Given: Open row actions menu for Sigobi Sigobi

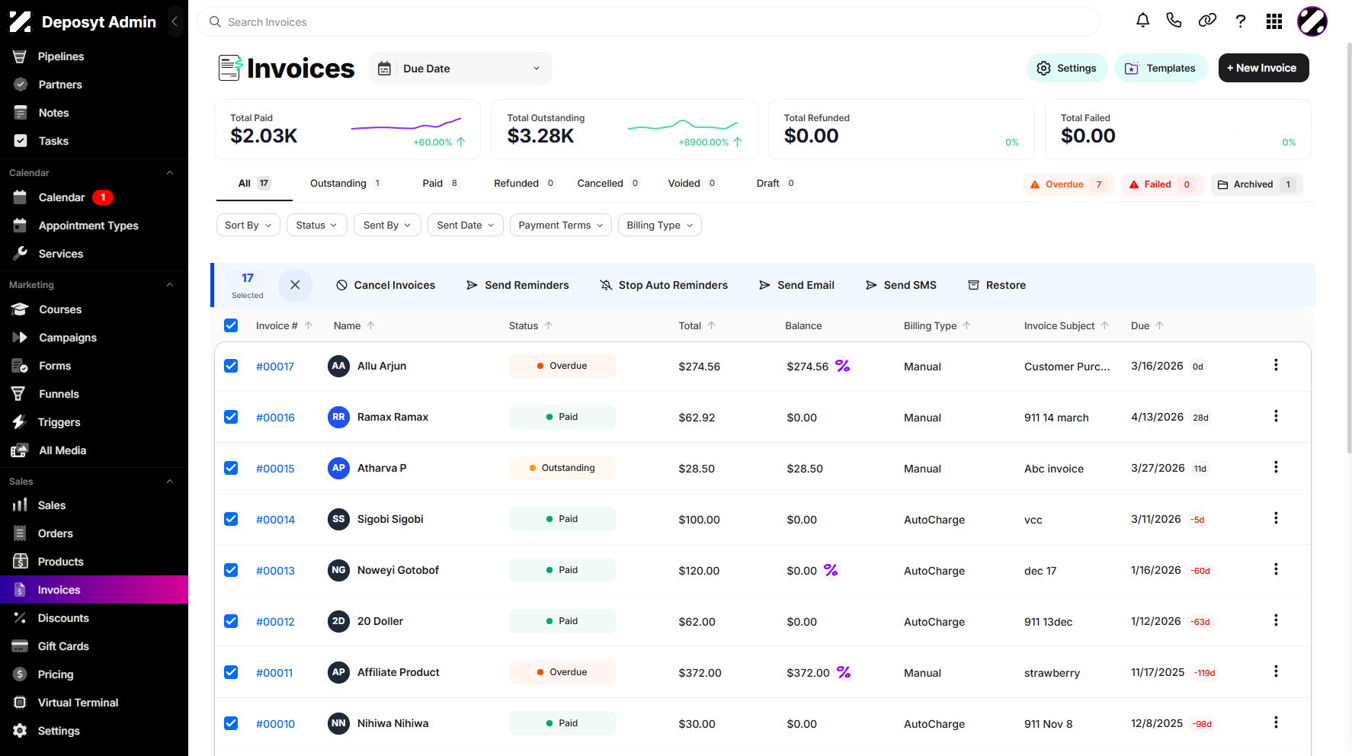Looking at the screenshot, I should pos(1276,518).
